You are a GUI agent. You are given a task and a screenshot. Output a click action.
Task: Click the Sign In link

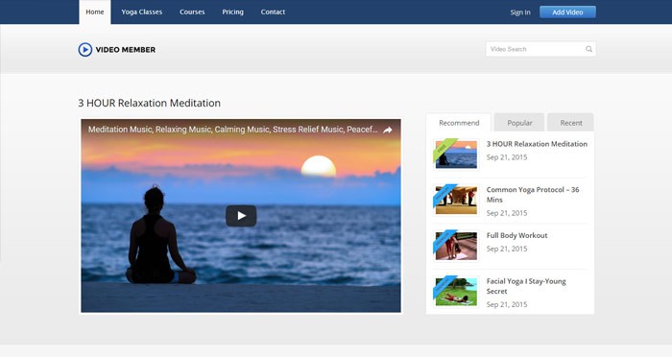[x=520, y=12]
